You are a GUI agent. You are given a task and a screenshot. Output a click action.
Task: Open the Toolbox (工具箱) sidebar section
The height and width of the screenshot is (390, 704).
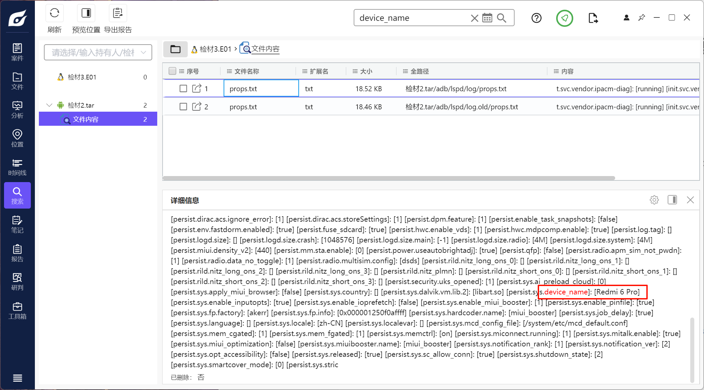(17, 311)
